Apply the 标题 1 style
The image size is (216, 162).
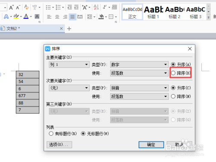(153, 12)
